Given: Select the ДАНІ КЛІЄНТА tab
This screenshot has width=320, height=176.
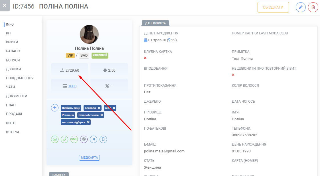Looking at the screenshot, I should [155, 23].
